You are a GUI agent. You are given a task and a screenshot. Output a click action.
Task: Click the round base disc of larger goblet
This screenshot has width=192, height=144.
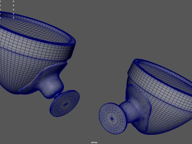65,103
